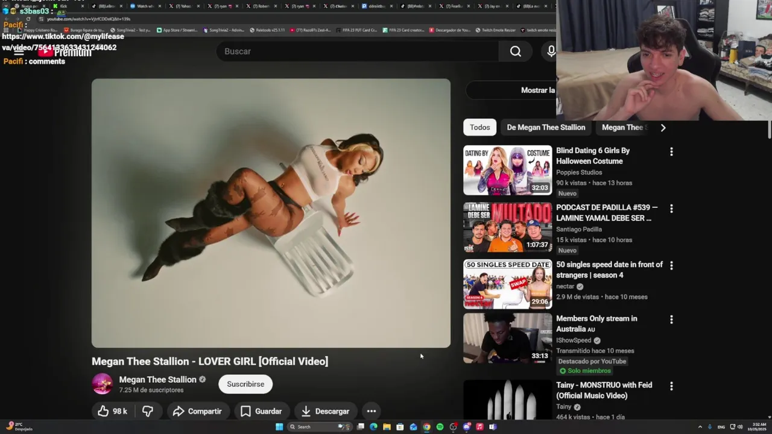The image size is (772, 434).
Task: Open Tainy MONSTRUO video thumbnail
Action: click(x=507, y=399)
